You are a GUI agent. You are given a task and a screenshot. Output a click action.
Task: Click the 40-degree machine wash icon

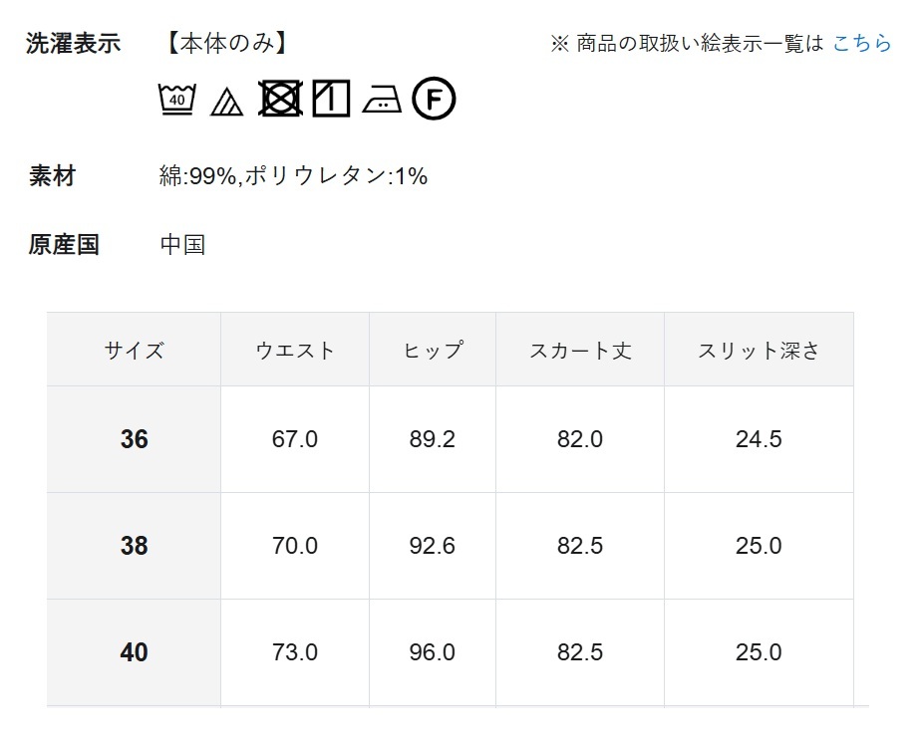pyautogui.click(x=177, y=99)
